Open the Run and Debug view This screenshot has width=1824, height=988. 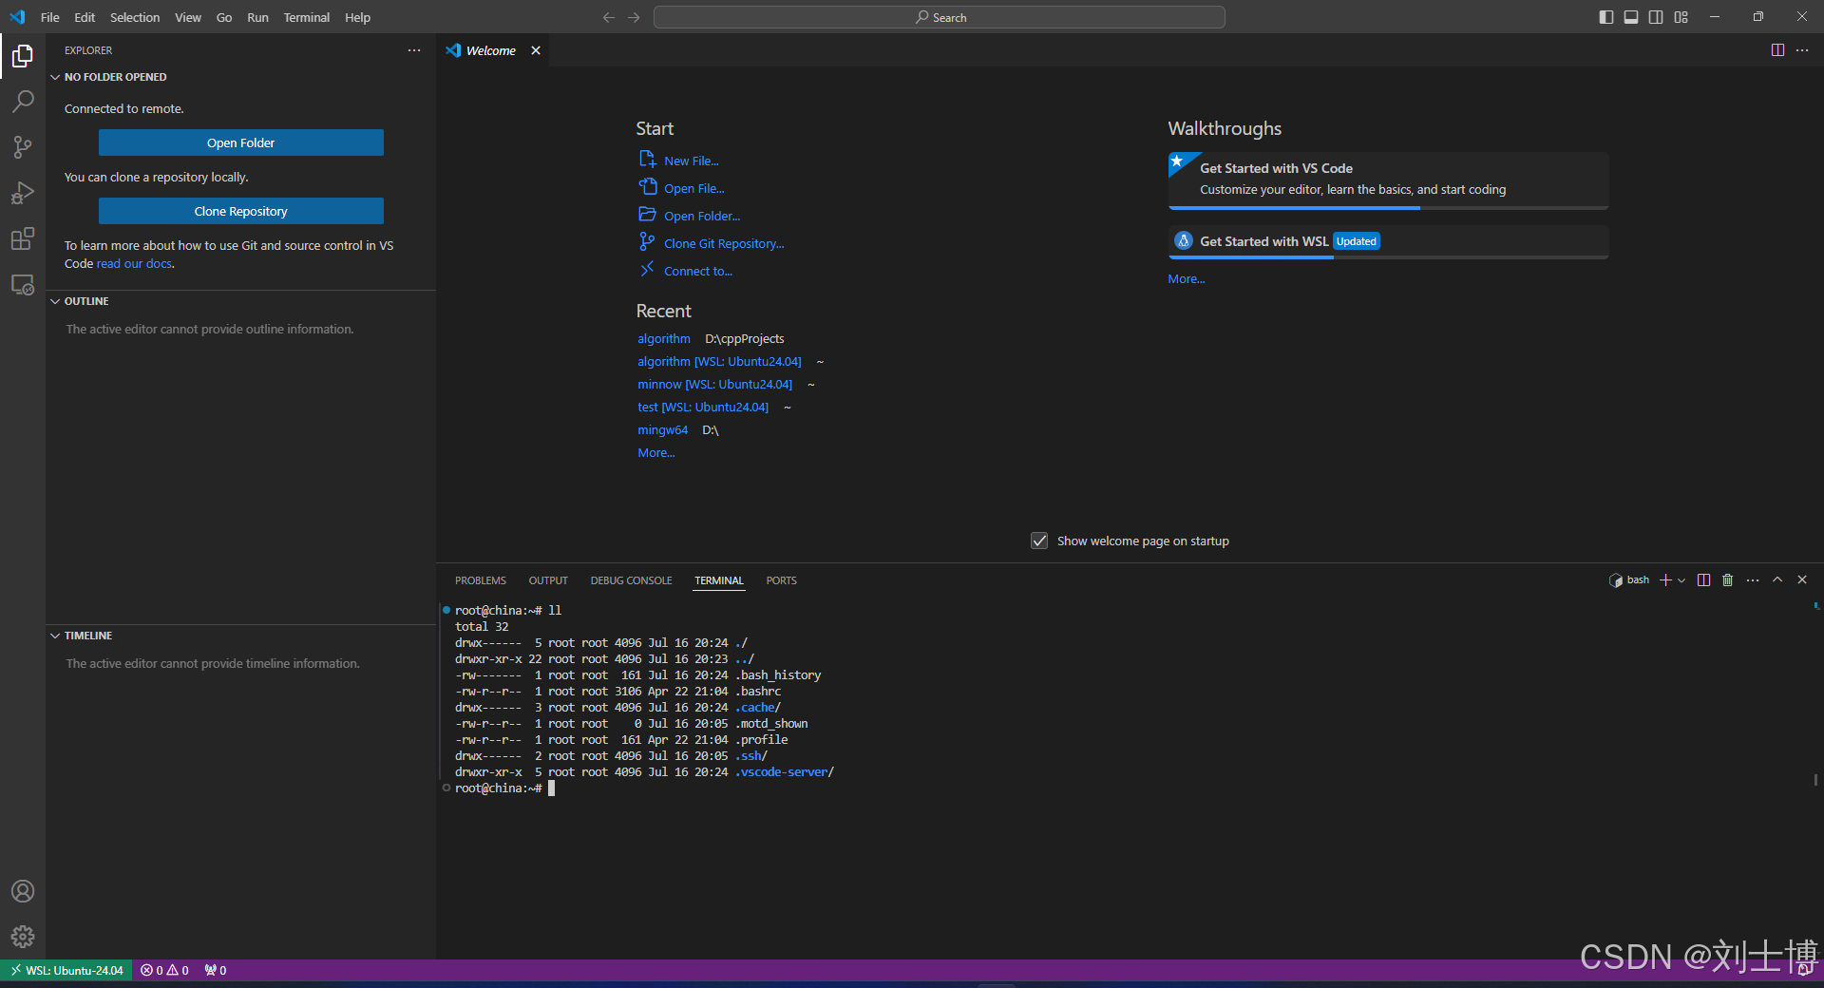23,193
